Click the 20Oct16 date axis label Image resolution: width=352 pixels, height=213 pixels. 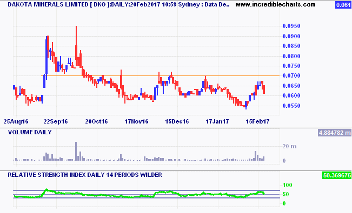click(97, 121)
